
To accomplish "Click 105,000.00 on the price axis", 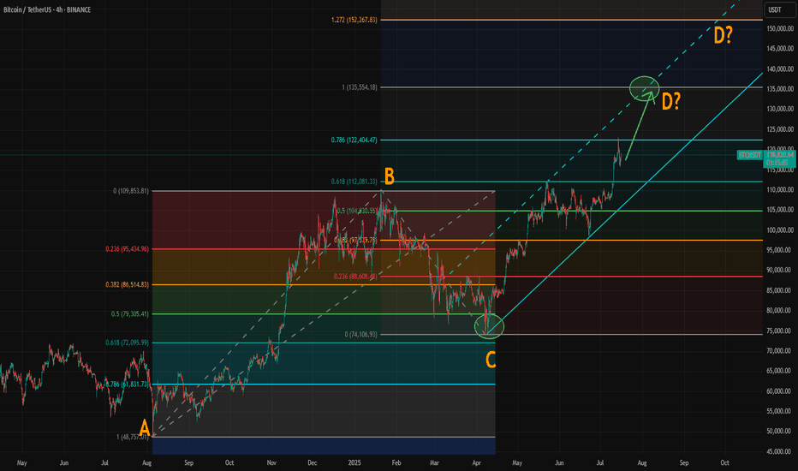I will 780,210.
